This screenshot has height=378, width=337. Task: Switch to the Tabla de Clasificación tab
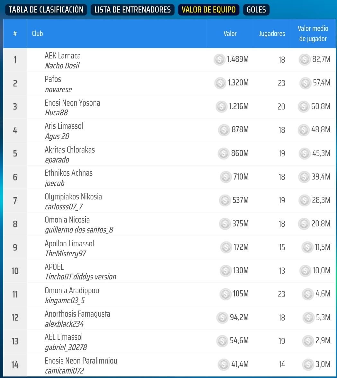click(x=46, y=10)
